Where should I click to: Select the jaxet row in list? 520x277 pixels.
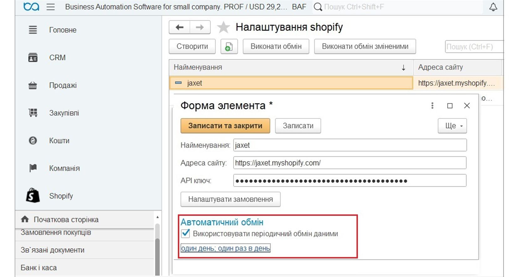291,83
